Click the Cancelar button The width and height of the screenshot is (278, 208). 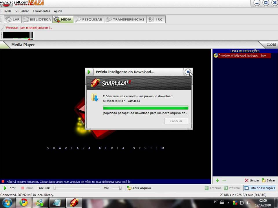(176, 121)
